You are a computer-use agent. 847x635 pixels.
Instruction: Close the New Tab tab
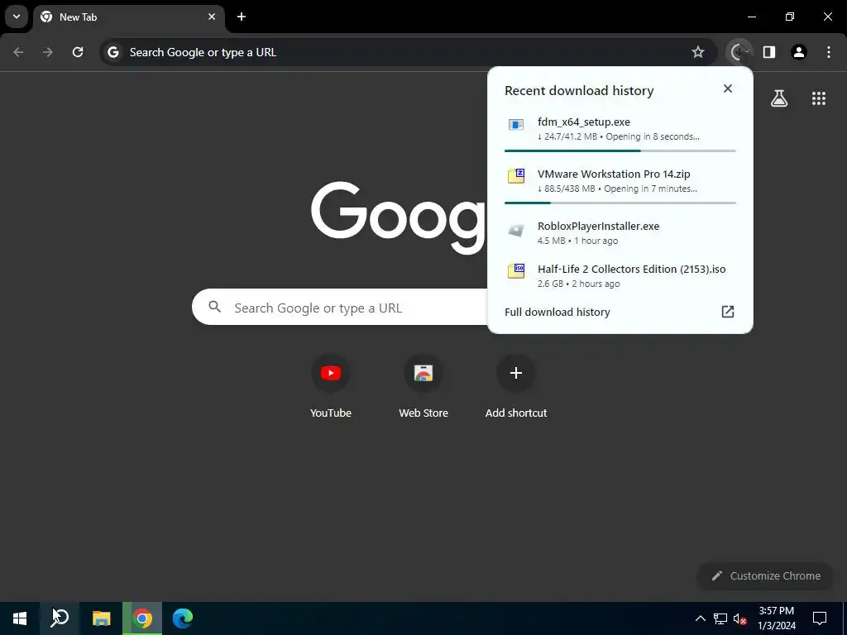point(212,17)
